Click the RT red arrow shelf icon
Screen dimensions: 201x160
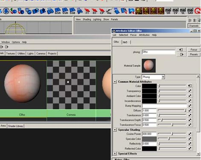pos(94,11)
